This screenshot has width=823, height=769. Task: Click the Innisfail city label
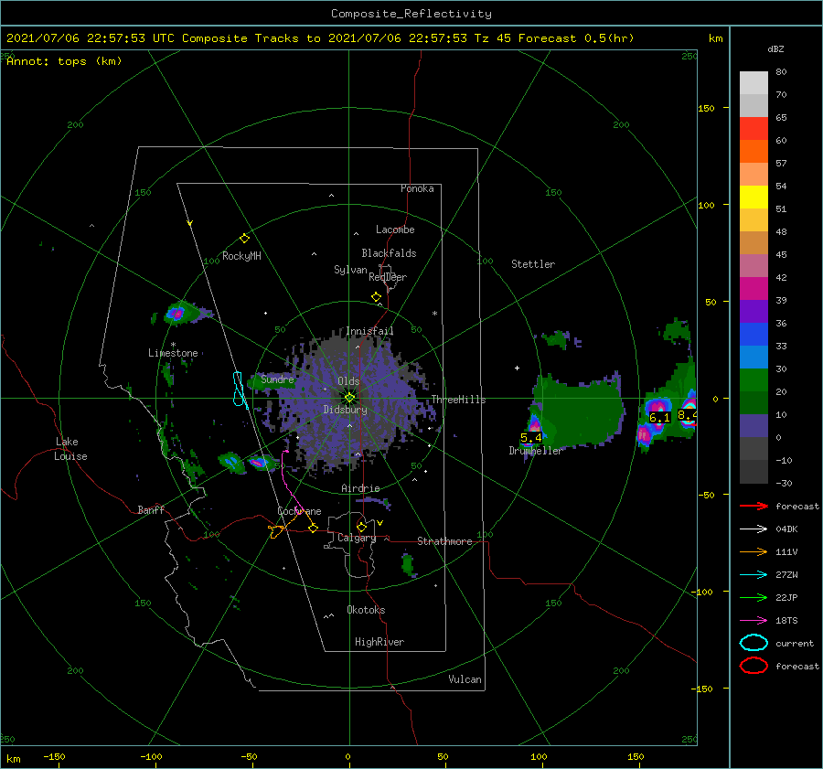point(369,331)
